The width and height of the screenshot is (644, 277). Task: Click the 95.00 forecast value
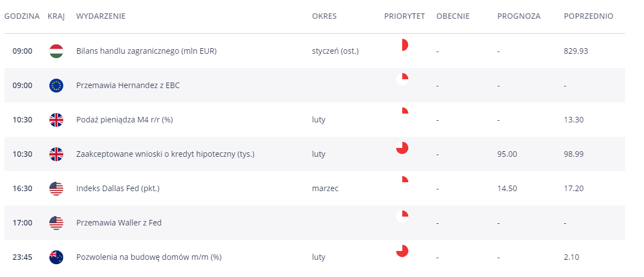coord(507,155)
